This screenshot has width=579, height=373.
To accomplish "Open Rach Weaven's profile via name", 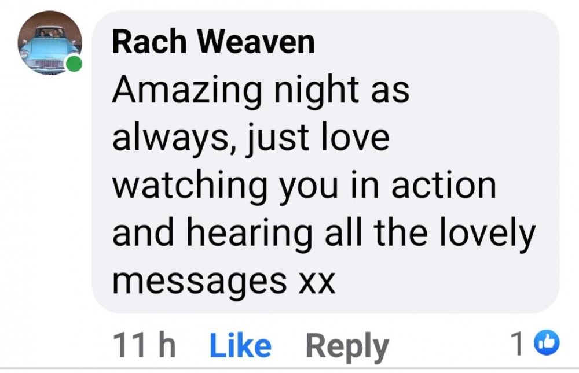I will click(214, 42).
